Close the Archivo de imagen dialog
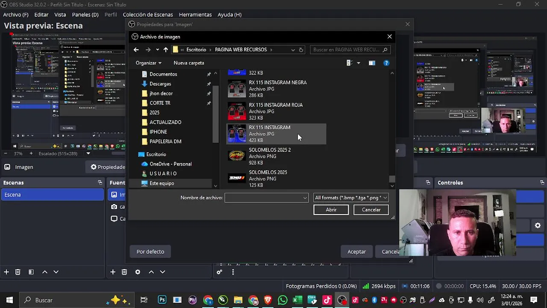The width and height of the screenshot is (547, 308). [390, 37]
